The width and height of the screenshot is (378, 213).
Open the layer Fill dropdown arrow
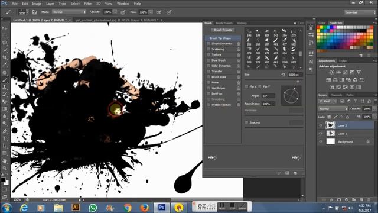pyautogui.click(x=374, y=117)
